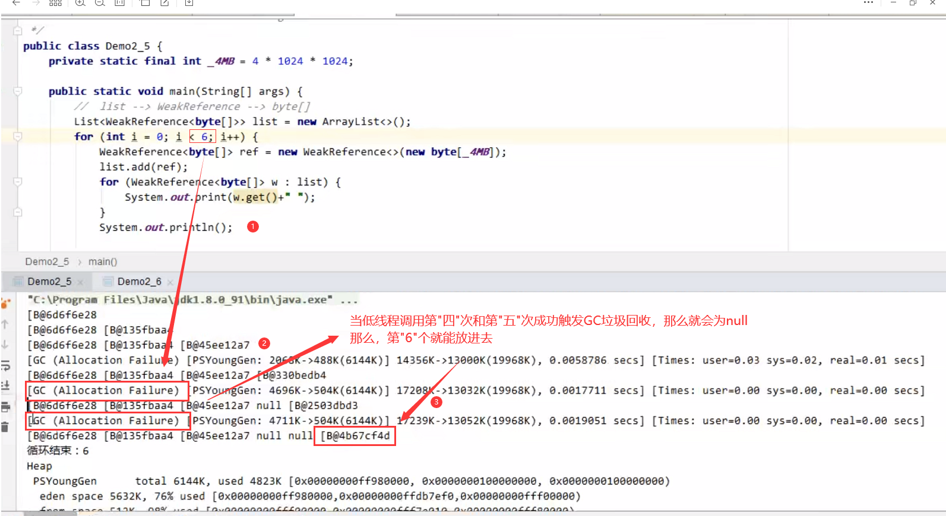The width and height of the screenshot is (946, 516).
Task: Click 'i < 6' loop condition
Action: tap(192, 137)
